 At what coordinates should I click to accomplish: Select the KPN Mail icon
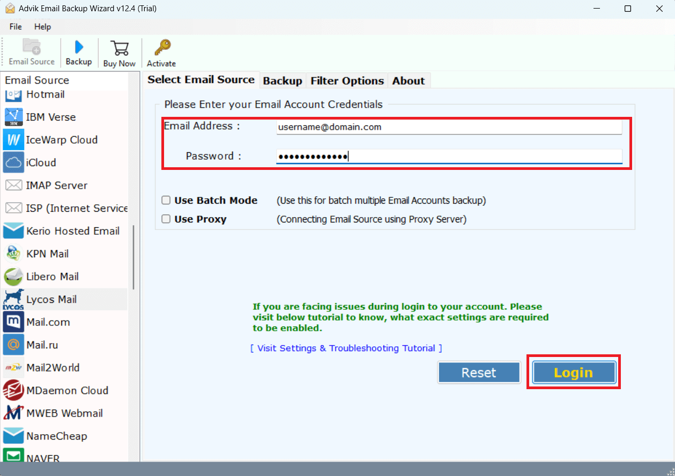(x=13, y=254)
